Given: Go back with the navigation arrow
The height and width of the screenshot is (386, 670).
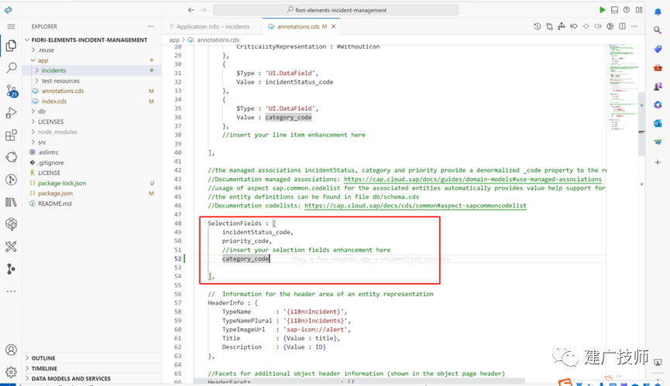Looking at the screenshot, I should [191, 10].
